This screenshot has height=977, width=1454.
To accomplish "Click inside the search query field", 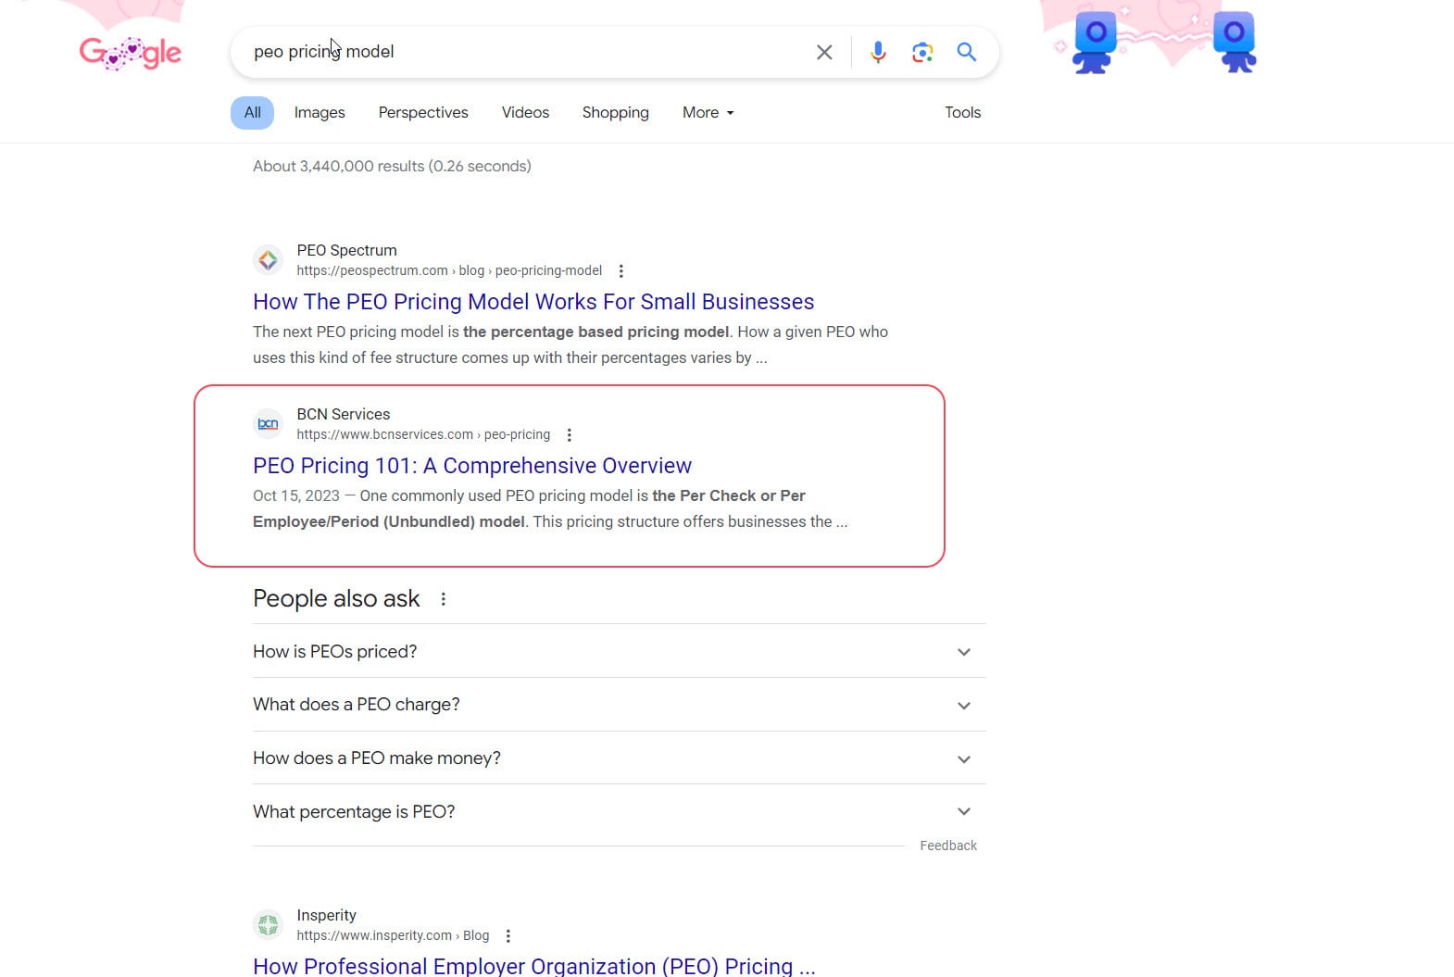I will tap(556, 52).
